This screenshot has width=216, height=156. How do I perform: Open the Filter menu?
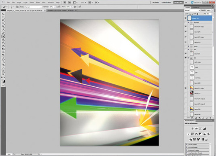(38, 3)
